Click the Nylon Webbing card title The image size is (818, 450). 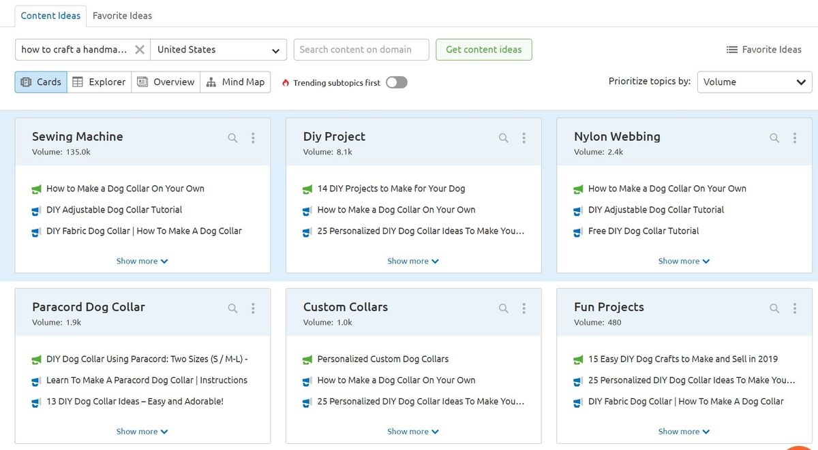[617, 136]
